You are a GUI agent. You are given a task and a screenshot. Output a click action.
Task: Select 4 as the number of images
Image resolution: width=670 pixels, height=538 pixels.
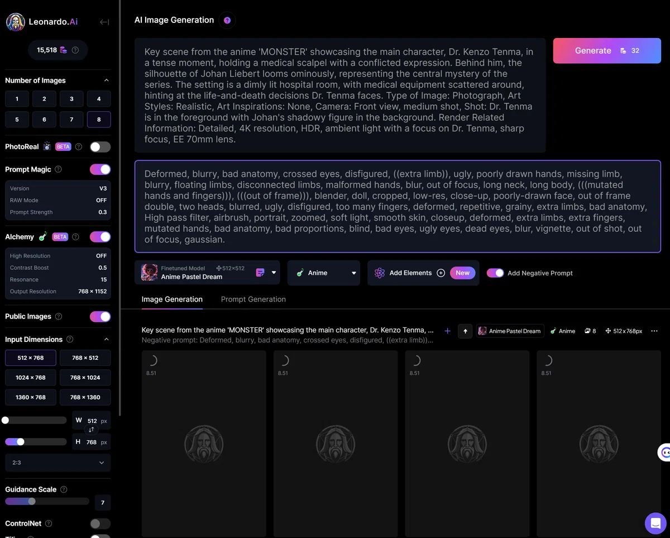click(99, 99)
